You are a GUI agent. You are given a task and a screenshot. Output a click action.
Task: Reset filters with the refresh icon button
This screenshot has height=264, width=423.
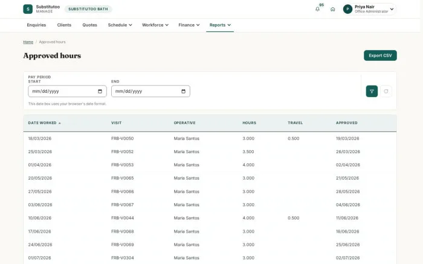(x=386, y=91)
